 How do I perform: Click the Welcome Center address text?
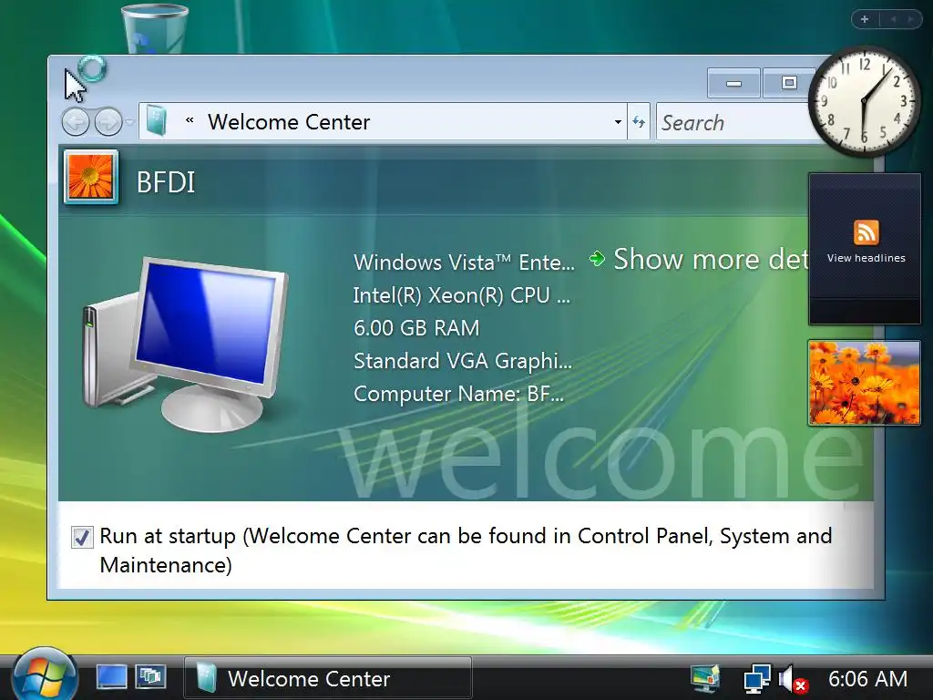pyautogui.click(x=289, y=122)
